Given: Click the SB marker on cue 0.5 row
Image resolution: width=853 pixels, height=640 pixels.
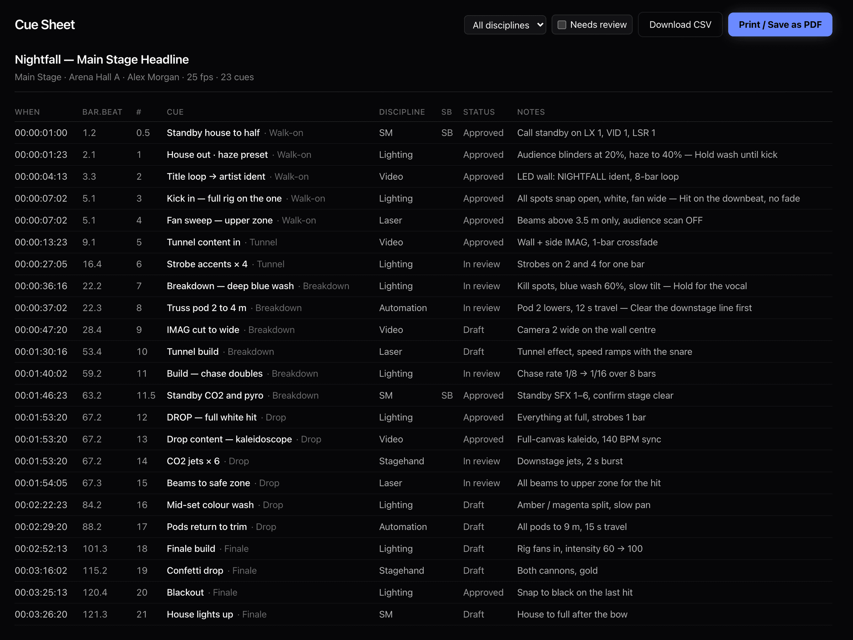Looking at the screenshot, I should click(447, 132).
